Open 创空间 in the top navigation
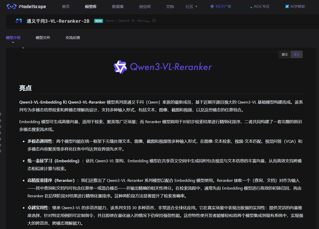319x229 pixels. (x=145, y=6)
